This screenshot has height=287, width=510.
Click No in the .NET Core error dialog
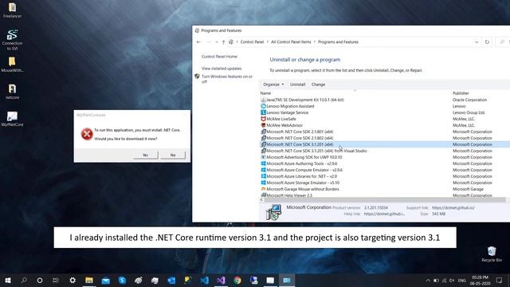coord(173,155)
